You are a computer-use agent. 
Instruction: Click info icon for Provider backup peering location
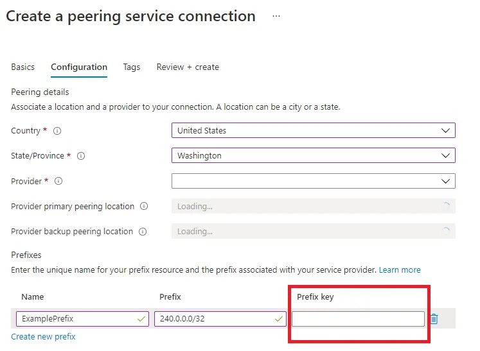pos(143,232)
